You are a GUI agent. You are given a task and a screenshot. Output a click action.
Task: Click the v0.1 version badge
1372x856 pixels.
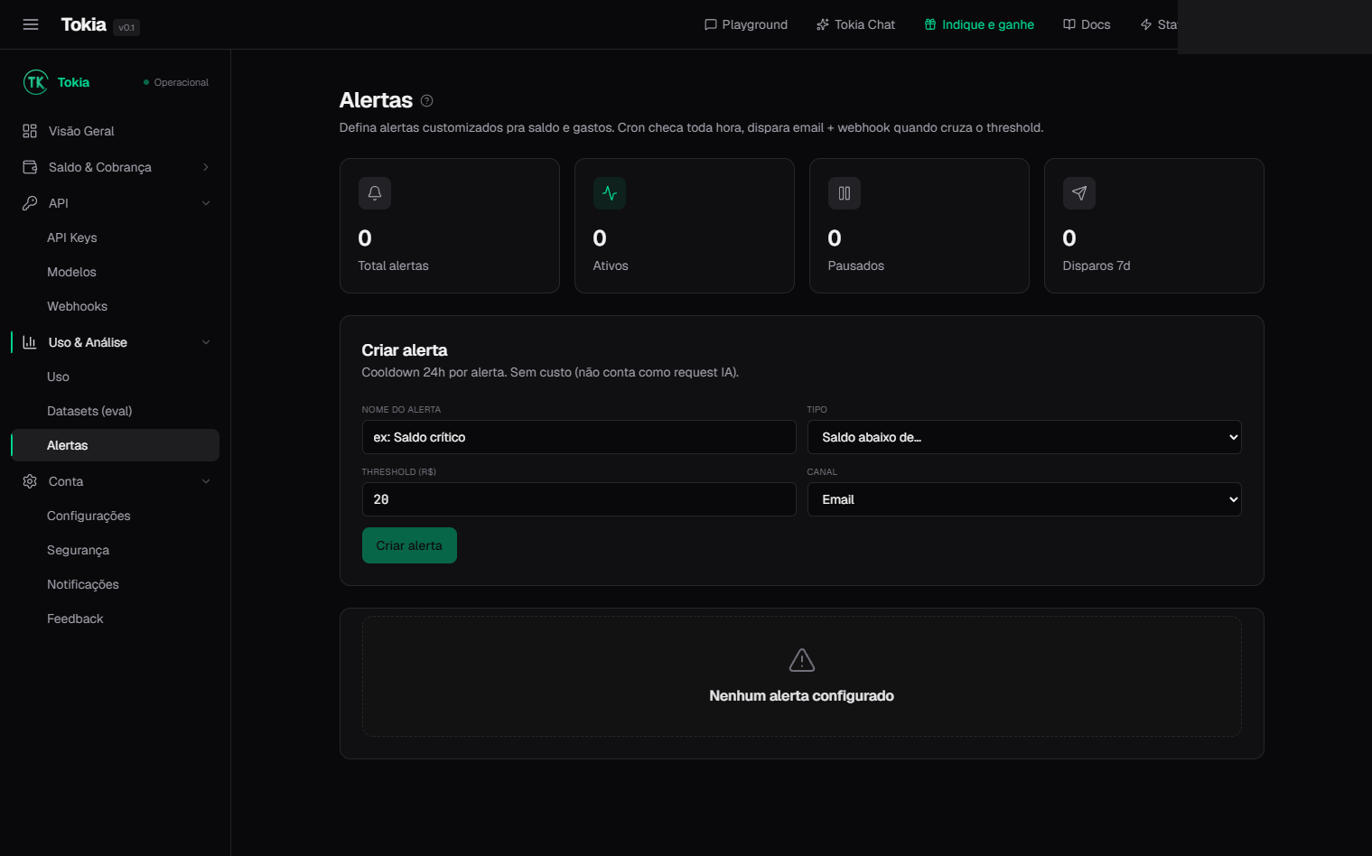tap(127, 27)
